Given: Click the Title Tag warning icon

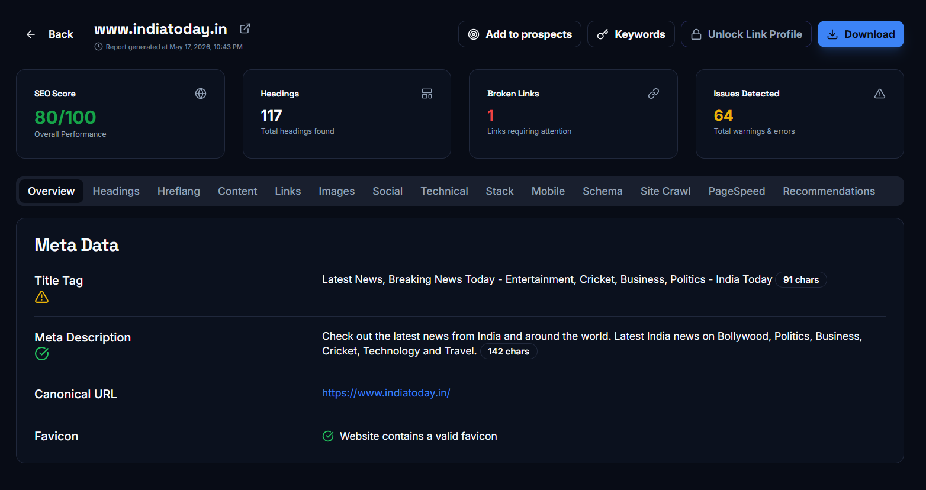Looking at the screenshot, I should point(41,297).
